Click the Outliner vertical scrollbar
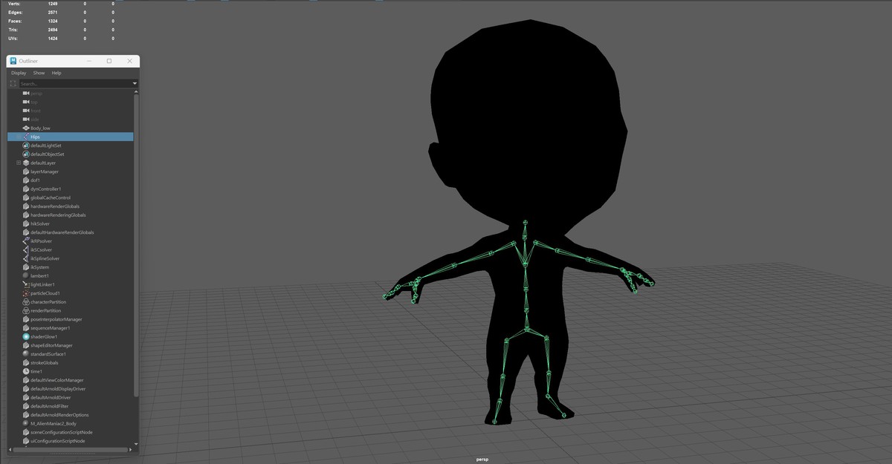 136,244
